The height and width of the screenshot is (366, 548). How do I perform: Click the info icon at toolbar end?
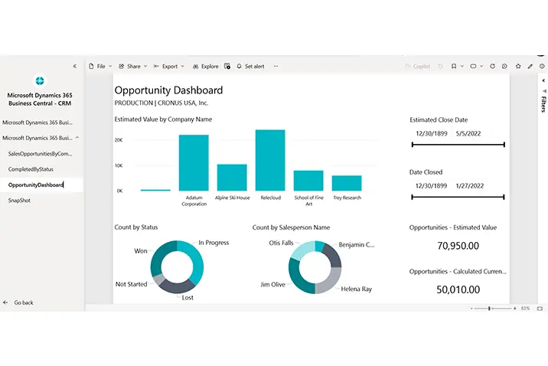(542, 66)
